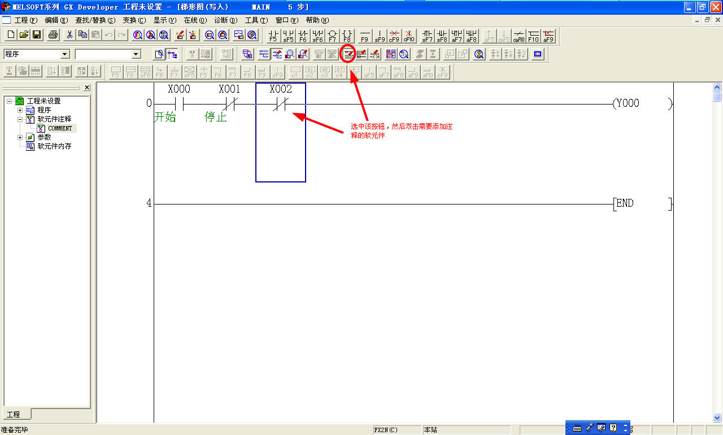
Task: Insert output coil (F7)
Action: tap(332, 35)
